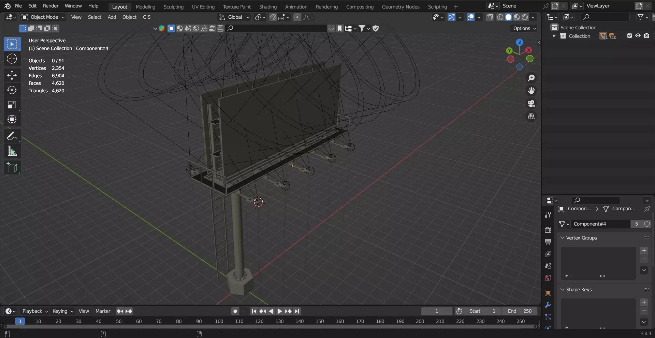Switch to material preview shading
This screenshot has width=655, height=338.
(517, 17)
